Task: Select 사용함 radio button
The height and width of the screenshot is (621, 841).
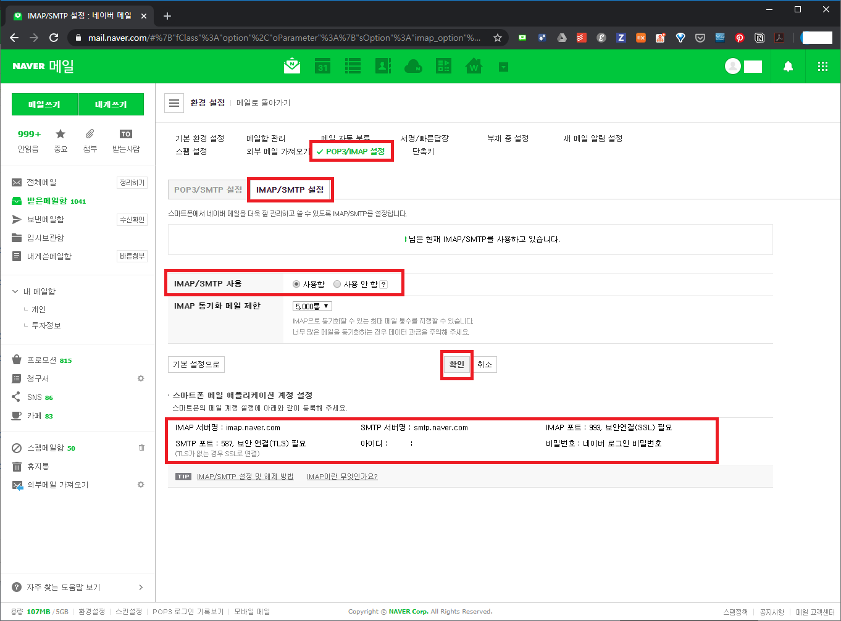Action: 296,284
